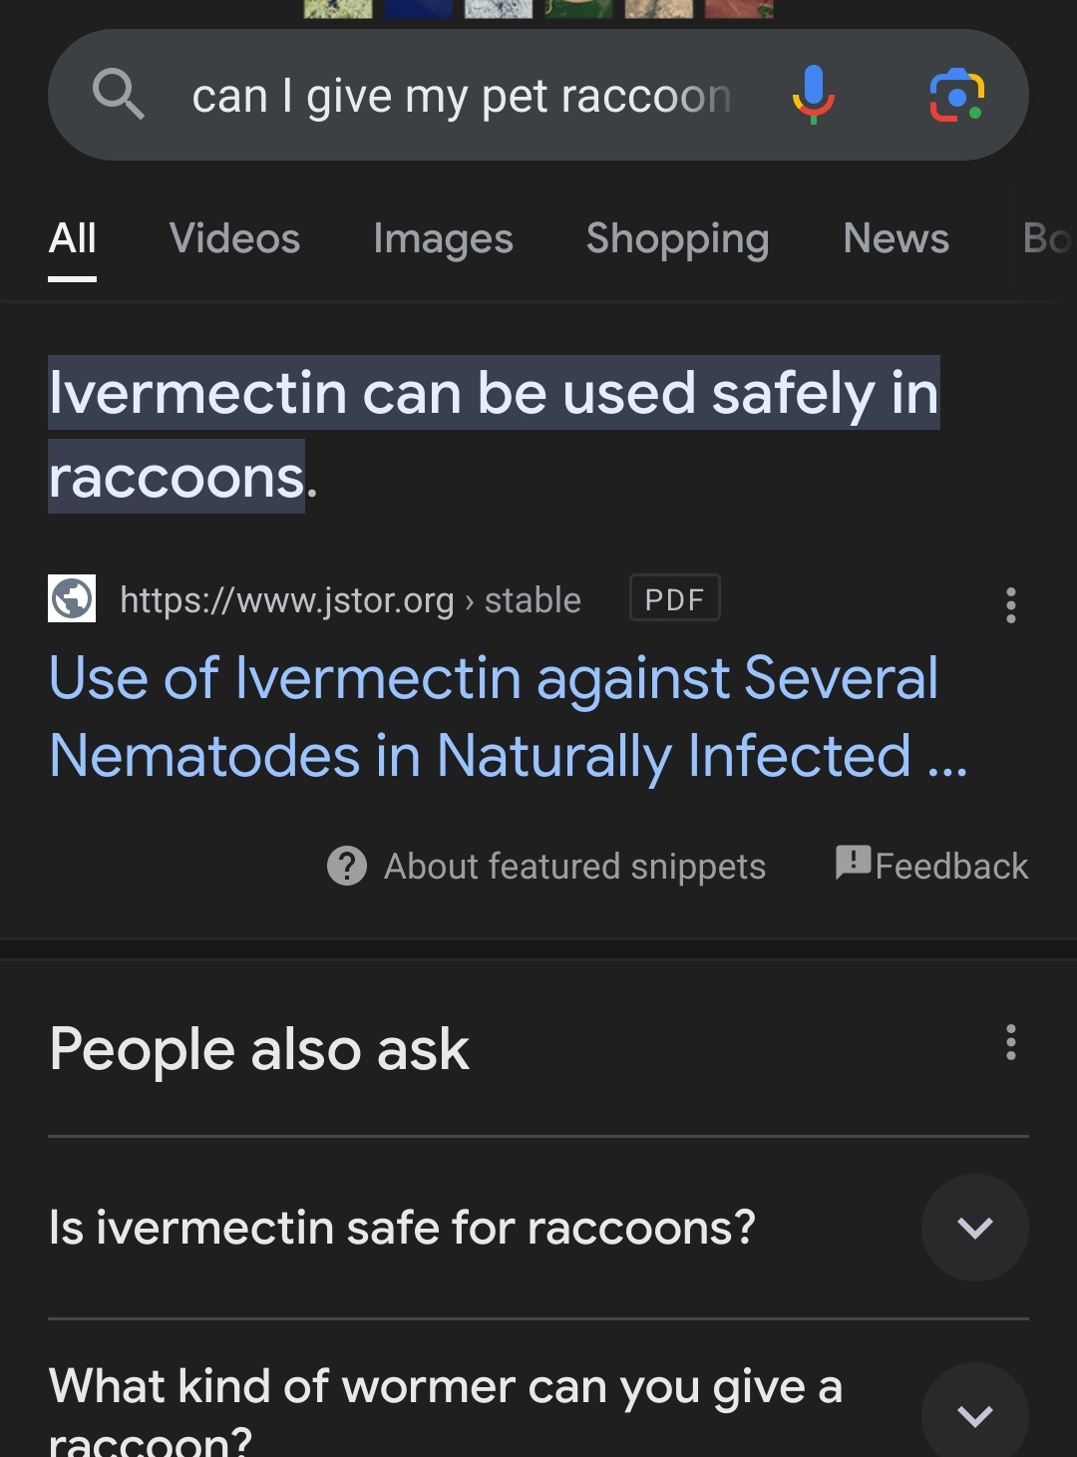Select the All results tab

point(73,239)
